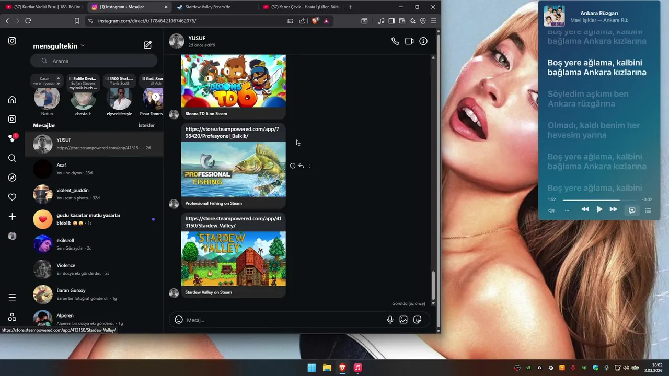Screen dimensions: 669x376
Task: Open the sticker picker in message box
Action: [418, 320]
